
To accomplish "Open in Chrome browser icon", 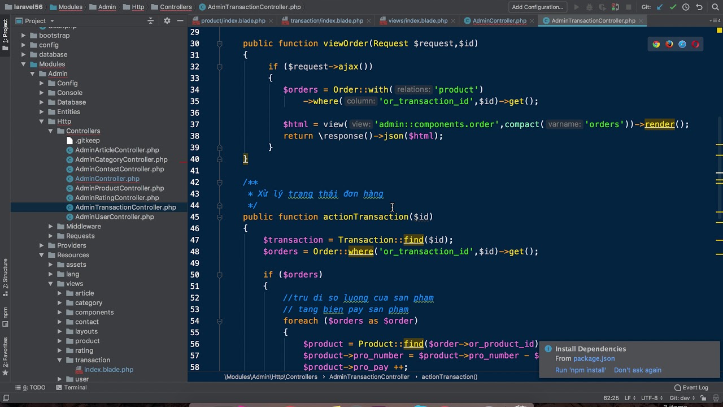I will 656,44.
